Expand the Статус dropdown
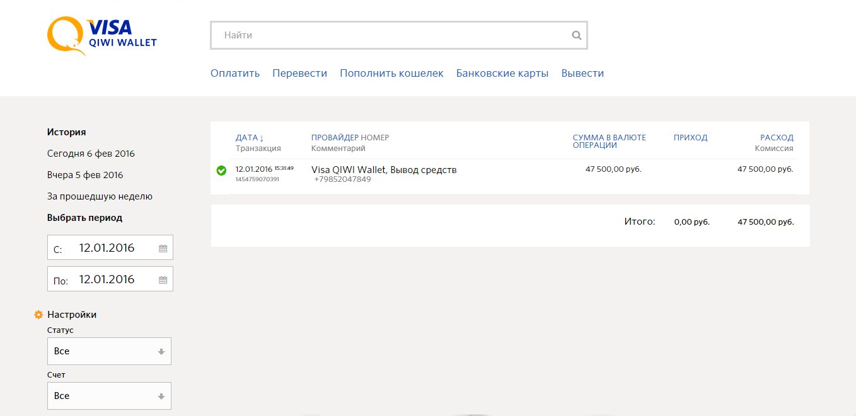Screen dimensions: 856x416 109,351
